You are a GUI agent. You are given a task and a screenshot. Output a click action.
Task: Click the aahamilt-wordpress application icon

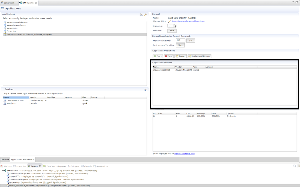(5, 26)
